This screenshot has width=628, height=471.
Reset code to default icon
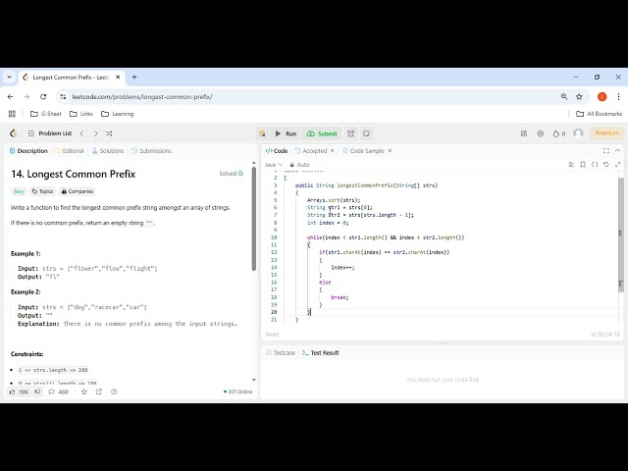606,165
